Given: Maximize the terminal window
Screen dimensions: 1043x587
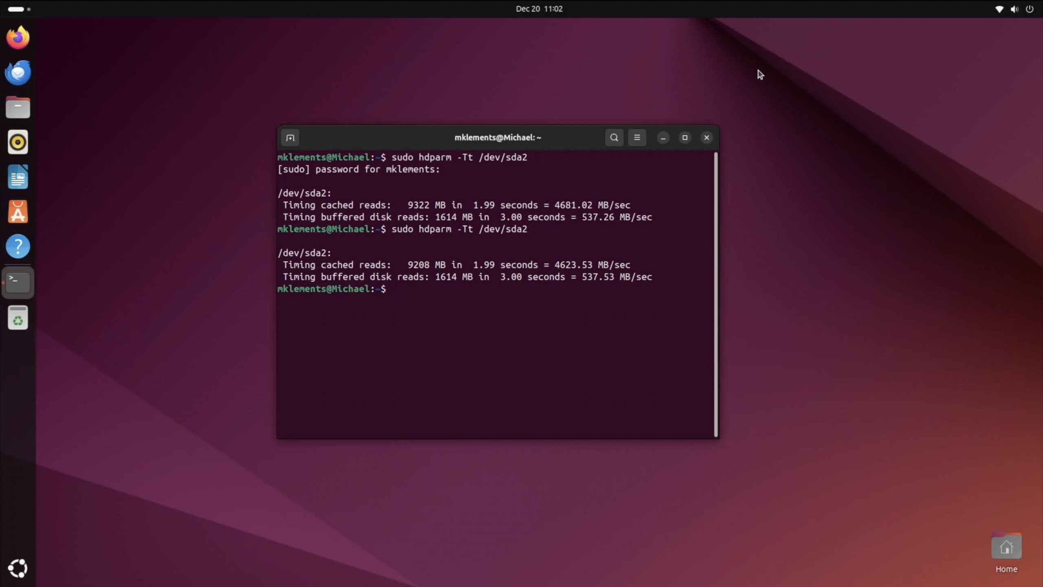Looking at the screenshot, I should [x=685, y=138].
